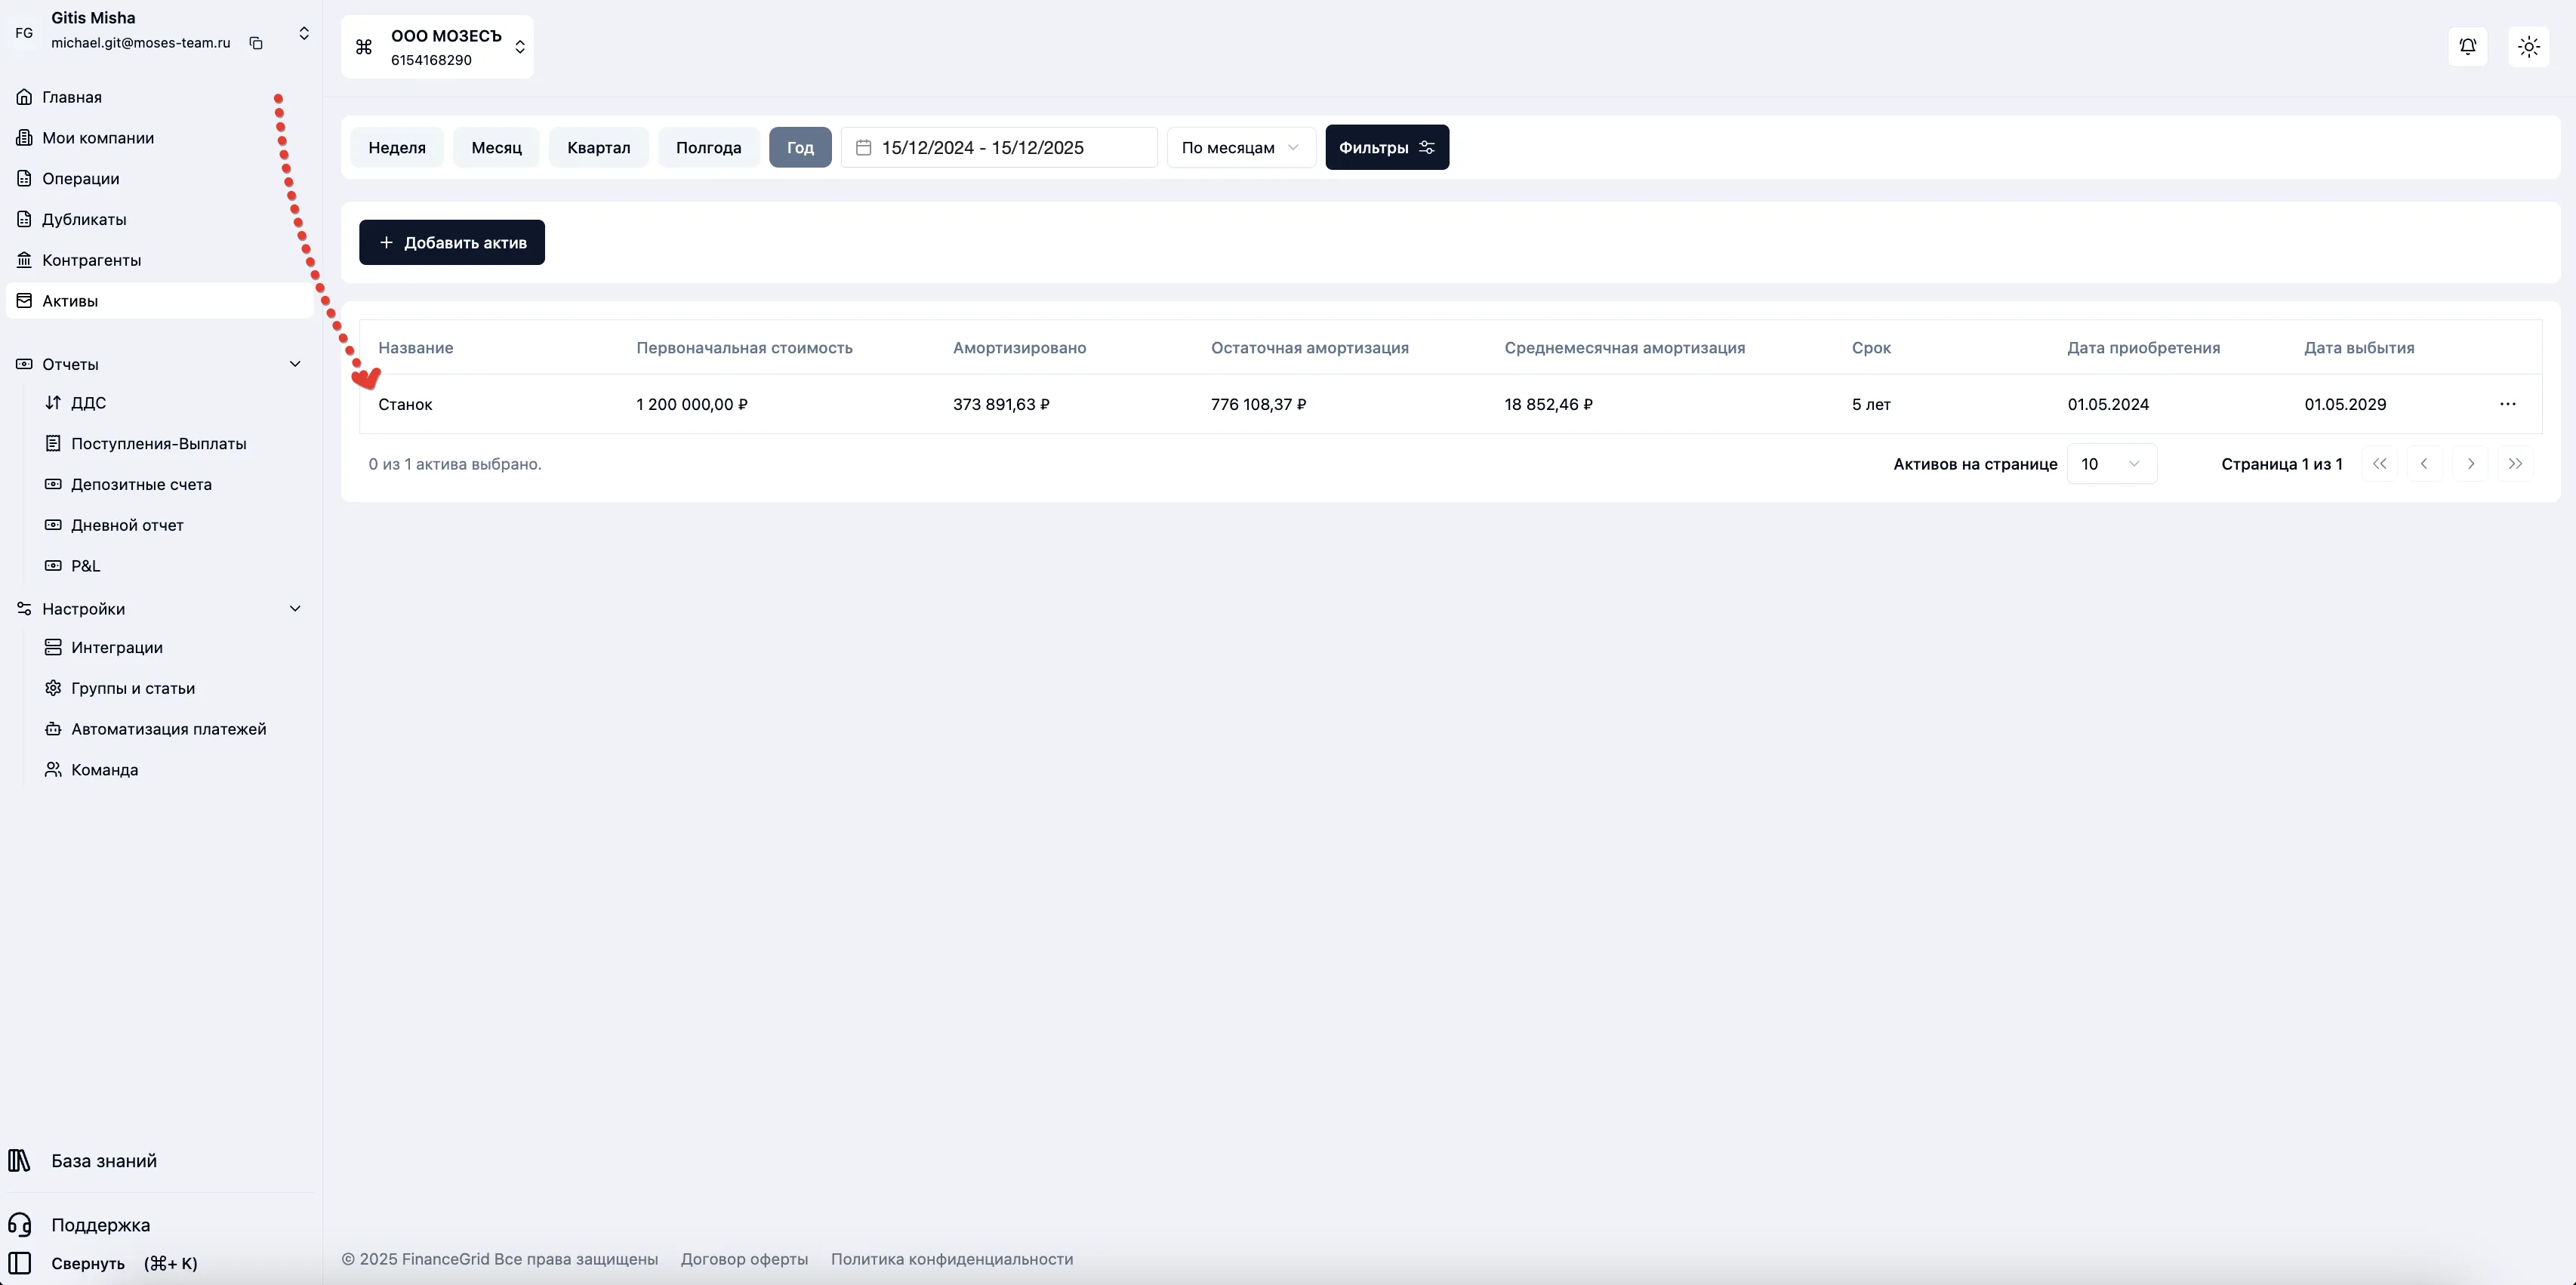The width and height of the screenshot is (2576, 1285).
Task: Open the Фильтры panel
Action: pyautogui.click(x=1387, y=148)
